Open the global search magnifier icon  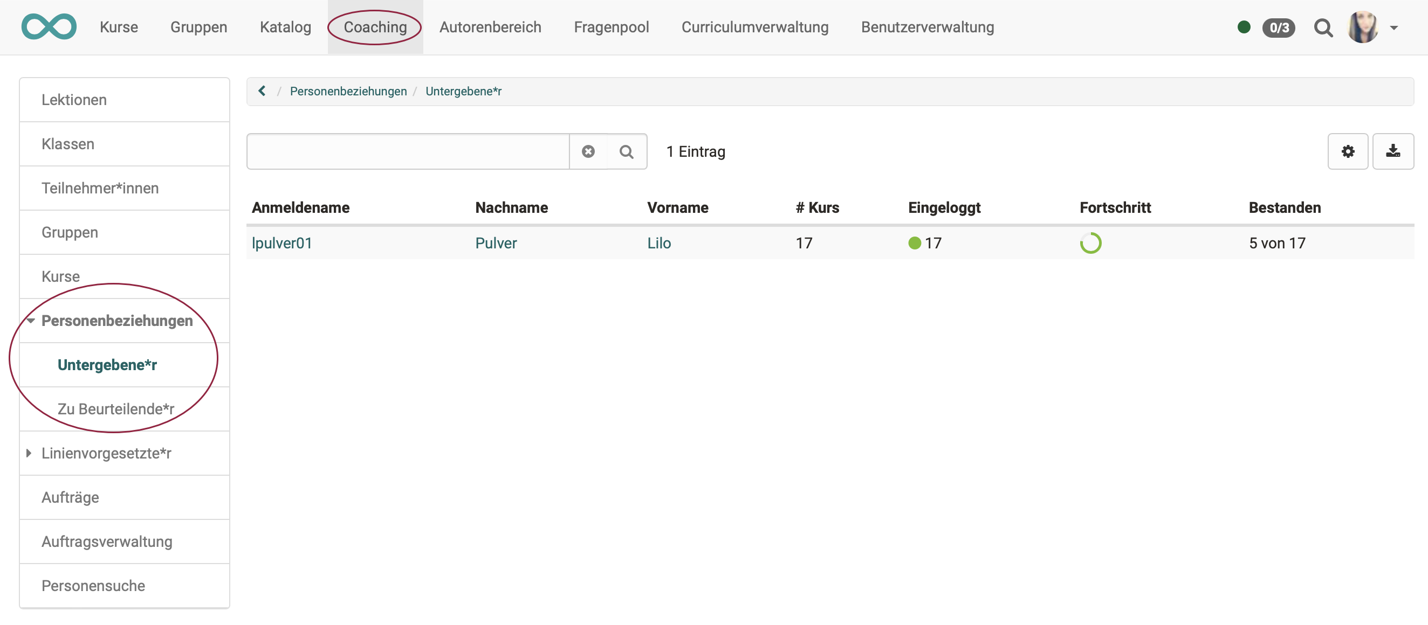tap(1323, 27)
